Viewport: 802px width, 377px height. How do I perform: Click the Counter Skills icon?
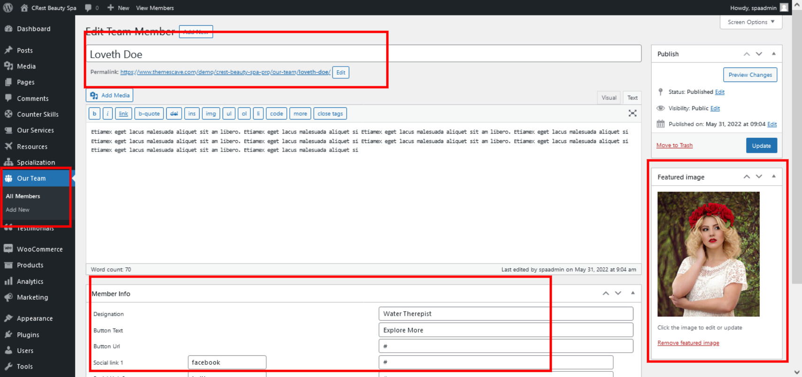(8, 114)
